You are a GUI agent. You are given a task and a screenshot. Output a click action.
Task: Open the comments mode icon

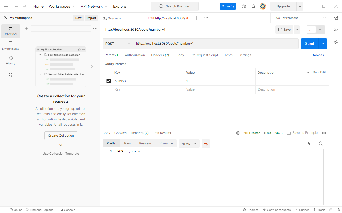point(320,30)
